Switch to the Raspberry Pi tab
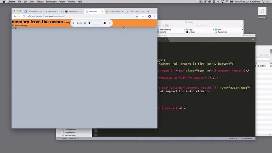The height and width of the screenshot is (153, 272). click(74, 11)
